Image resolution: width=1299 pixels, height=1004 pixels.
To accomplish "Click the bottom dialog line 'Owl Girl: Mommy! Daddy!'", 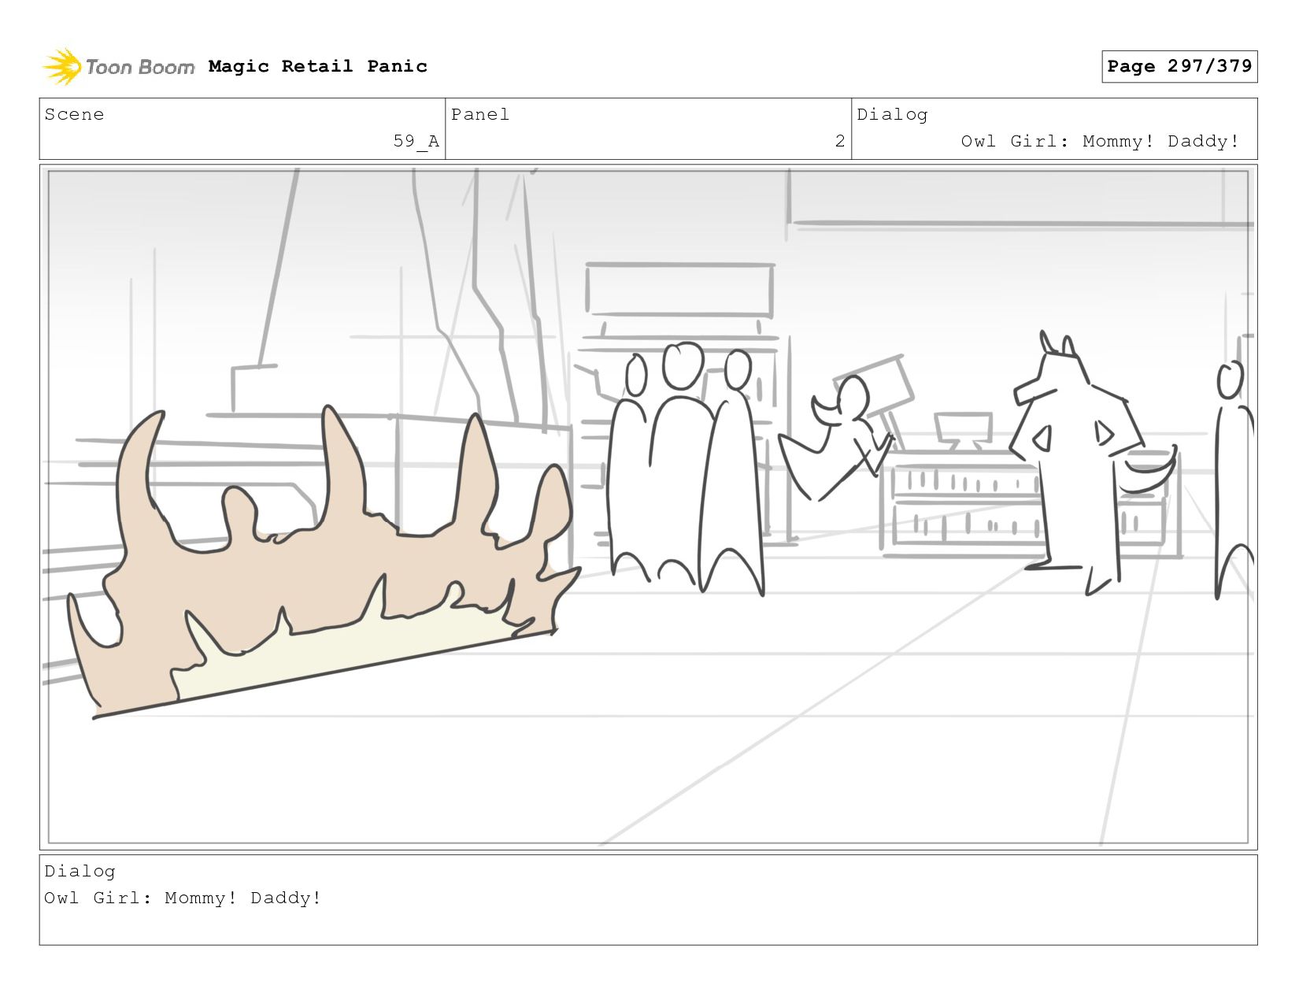I will (x=183, y=898).
